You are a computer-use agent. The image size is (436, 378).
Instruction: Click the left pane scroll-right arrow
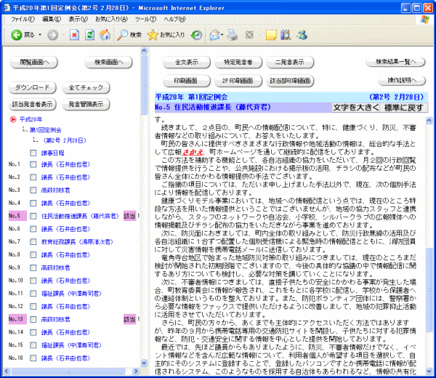click(136, 371)
